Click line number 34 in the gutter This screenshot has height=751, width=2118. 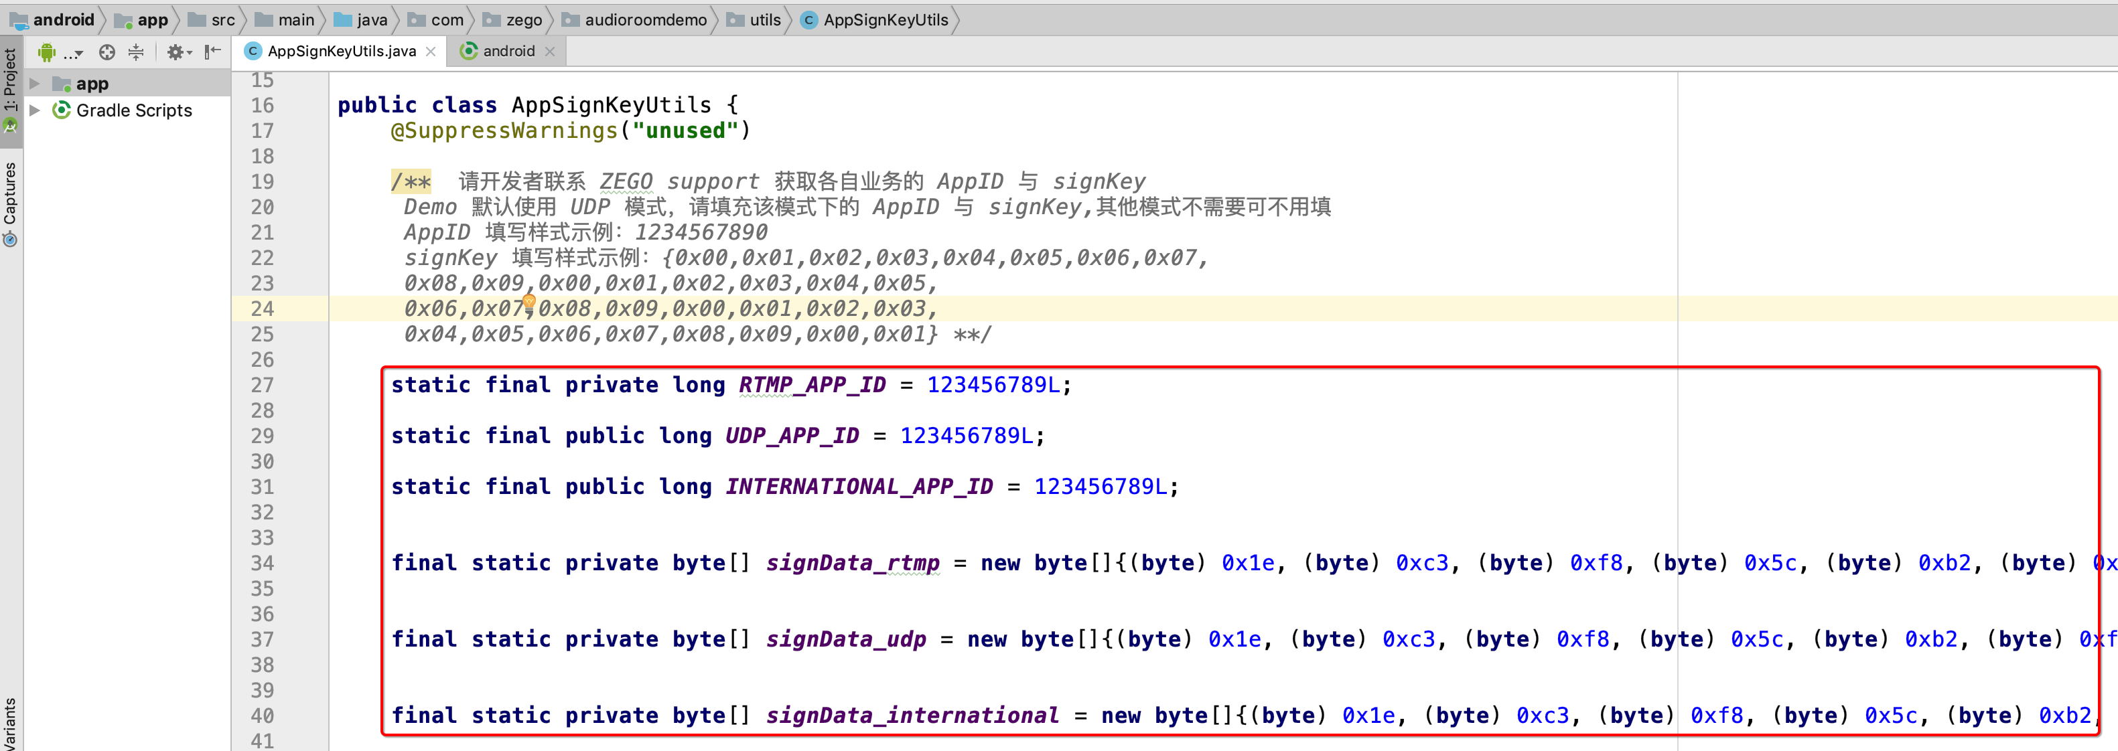pos(263,563)
